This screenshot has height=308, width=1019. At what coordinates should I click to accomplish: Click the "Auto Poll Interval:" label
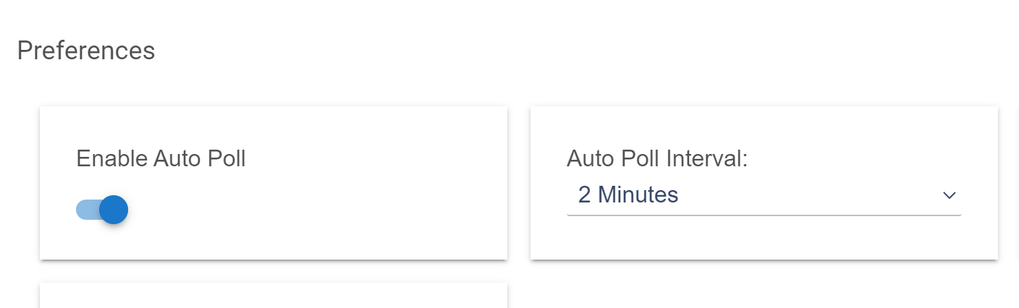(656, 158)
